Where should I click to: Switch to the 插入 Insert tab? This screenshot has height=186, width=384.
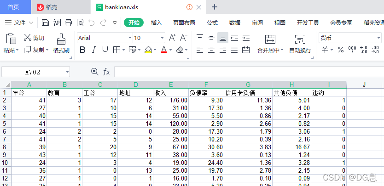157,23
